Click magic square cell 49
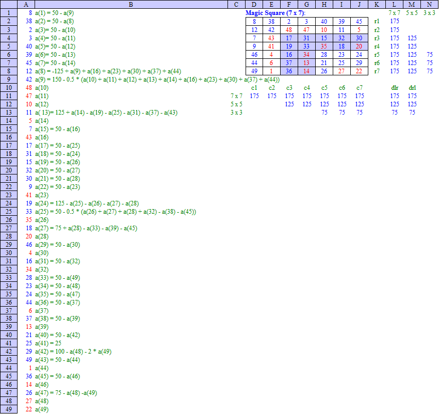Viewport: 439px width, 414px height. coord(254,71)
